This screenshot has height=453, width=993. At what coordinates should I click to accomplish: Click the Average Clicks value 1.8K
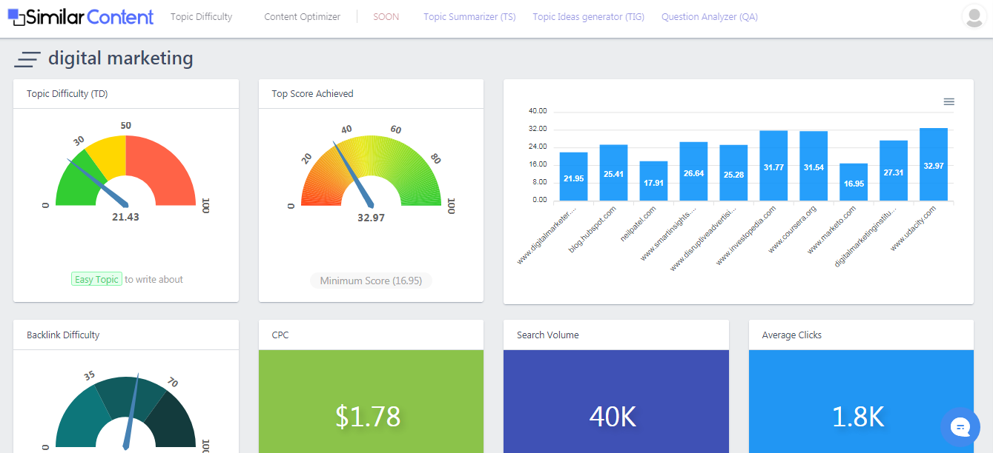858,417
